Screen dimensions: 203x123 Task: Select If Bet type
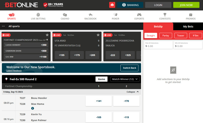pos(196,36)
